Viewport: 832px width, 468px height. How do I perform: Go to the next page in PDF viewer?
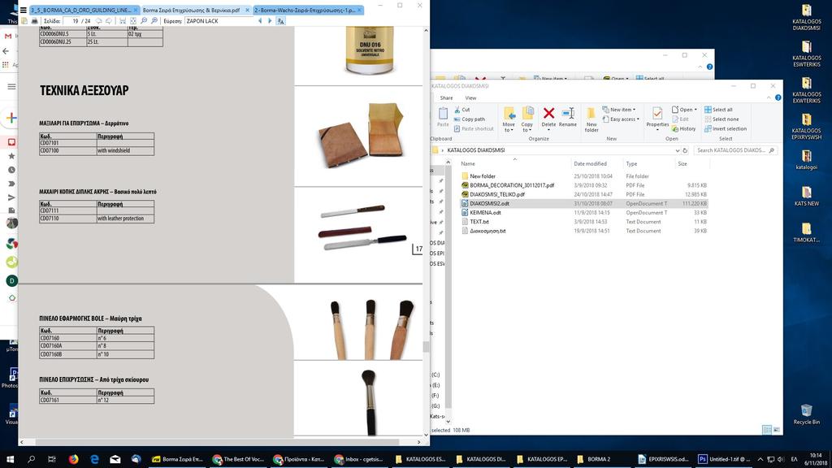pyautogui.click(x=109, y=21)
